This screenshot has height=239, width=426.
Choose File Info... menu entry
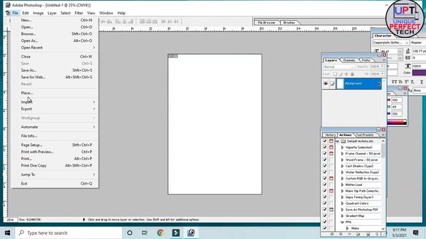29,136
